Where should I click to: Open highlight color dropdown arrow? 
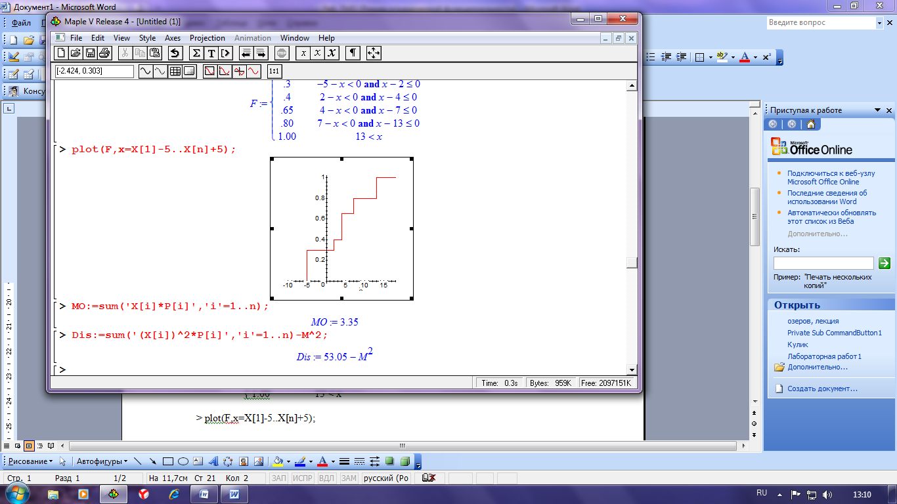[733, 58]
